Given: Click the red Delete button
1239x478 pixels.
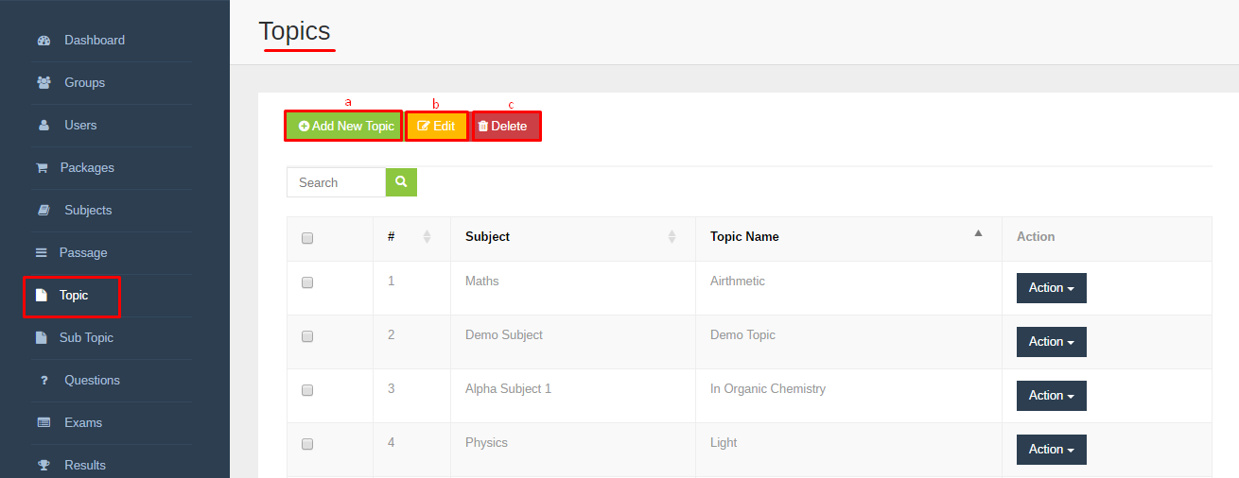Looking at the screenshot, I should [506, 126].
